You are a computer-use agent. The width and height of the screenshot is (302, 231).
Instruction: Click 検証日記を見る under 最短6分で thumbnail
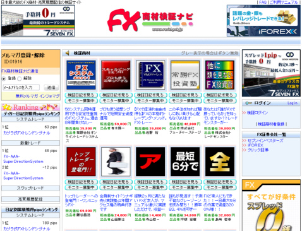[x=185, y=182]
